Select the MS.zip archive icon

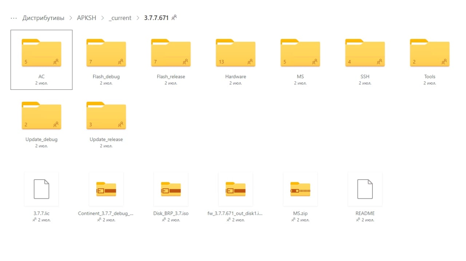[x=300, y=189]
